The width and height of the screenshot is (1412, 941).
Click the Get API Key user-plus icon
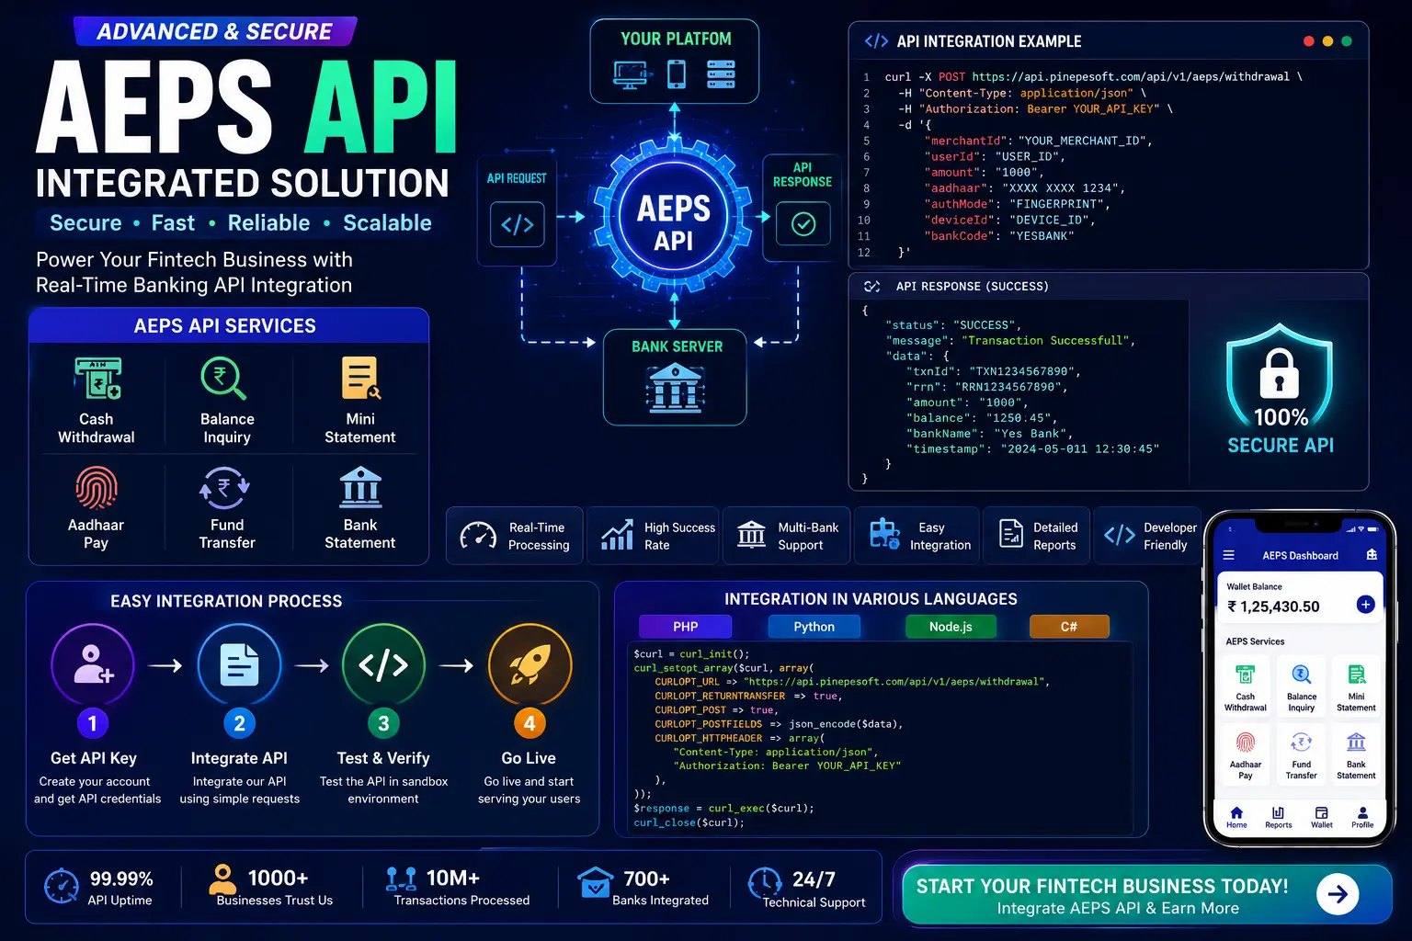[x=93, y=665]
